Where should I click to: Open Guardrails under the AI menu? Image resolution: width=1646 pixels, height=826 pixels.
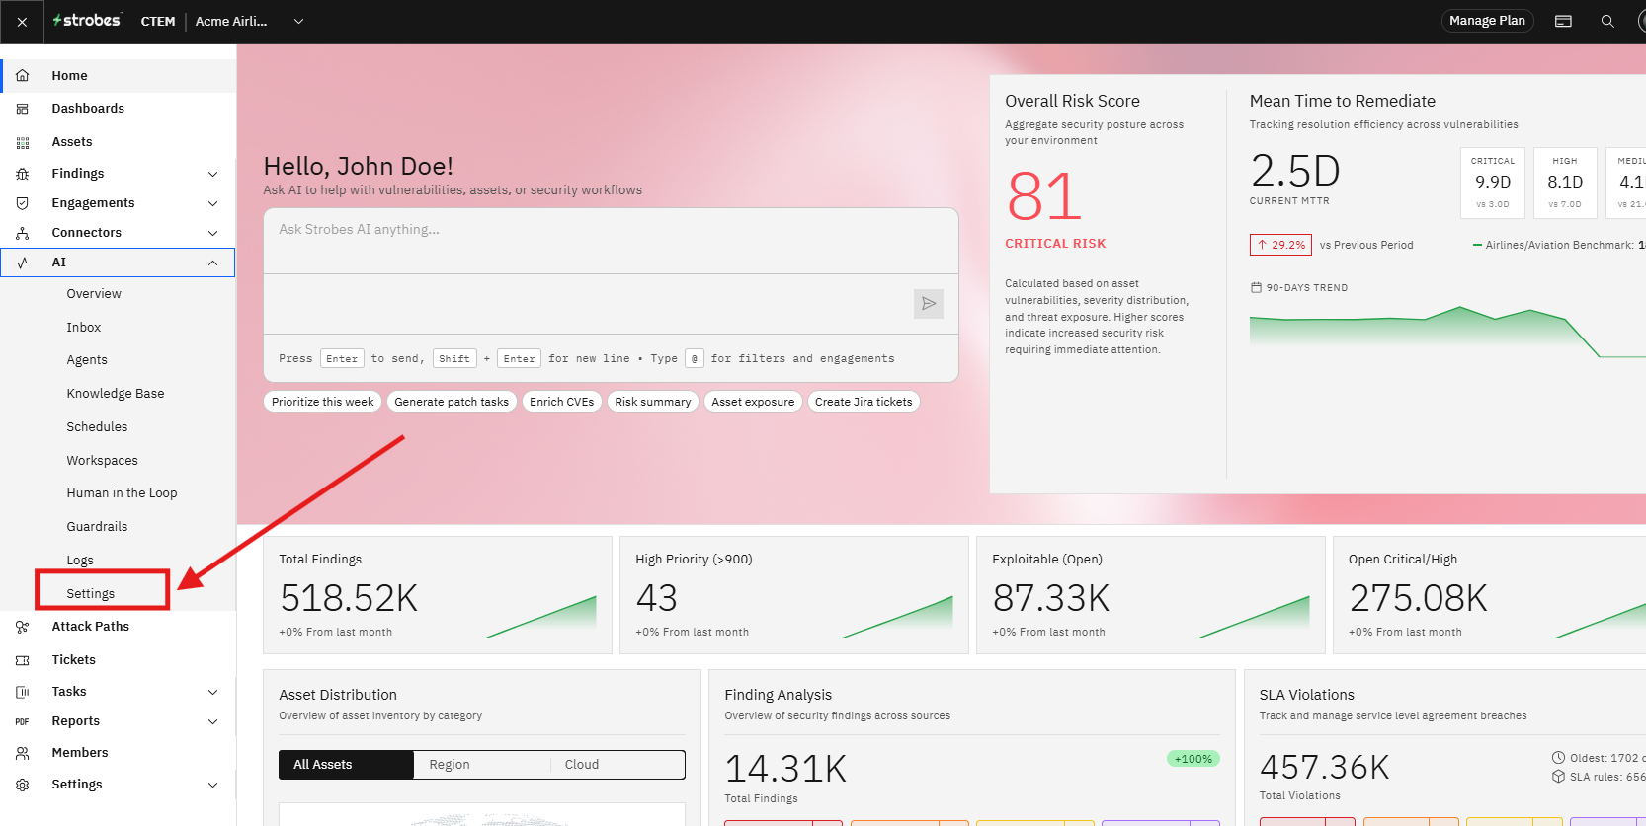[x=97, y=527]
